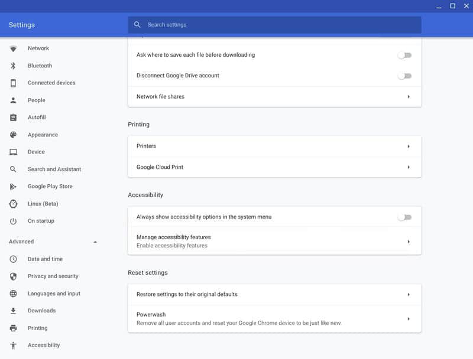Click the Network wifi icon
The width and height of the screenshot is (473, 359).
tap(13, 48)
